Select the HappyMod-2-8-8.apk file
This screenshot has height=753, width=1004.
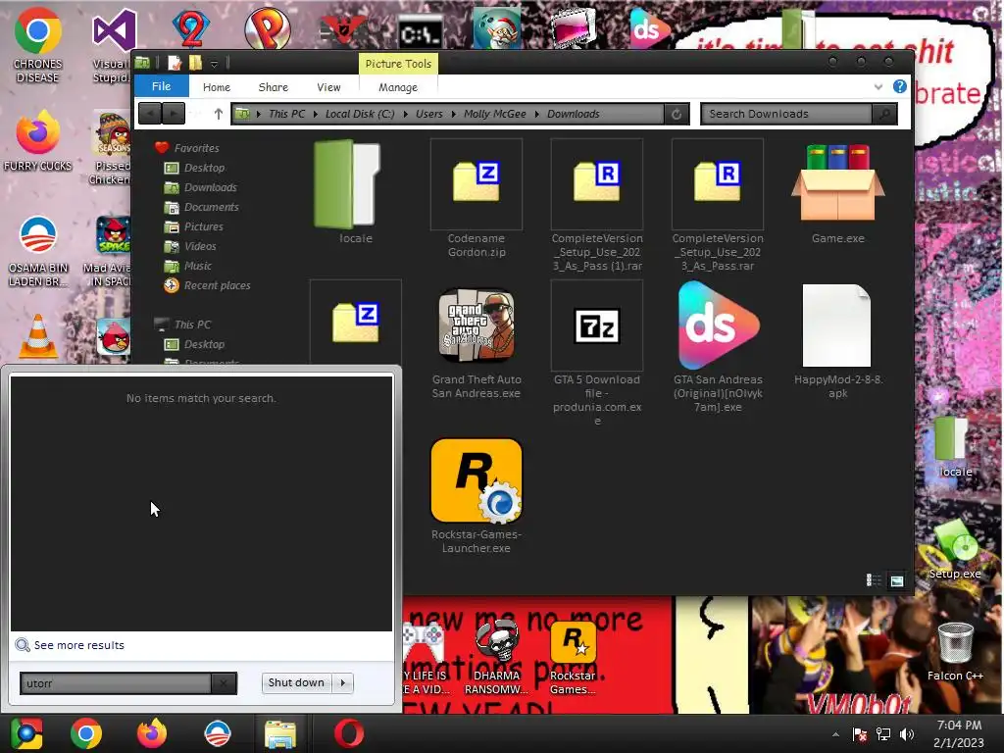tap(837, 326)
